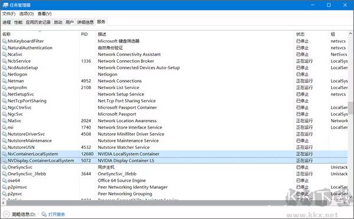354x219 pixels.
Task: Click Net.Tcp Port Sharing Service text
Action: pyautogui.click(x=127, y=101)
